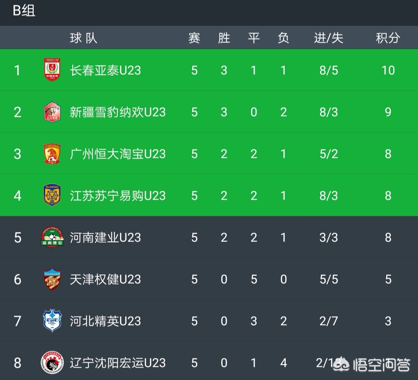Click the 进/失 goals column header
Image resolution: width=418 pixels, height=380 pixels.
coord(328,38)
